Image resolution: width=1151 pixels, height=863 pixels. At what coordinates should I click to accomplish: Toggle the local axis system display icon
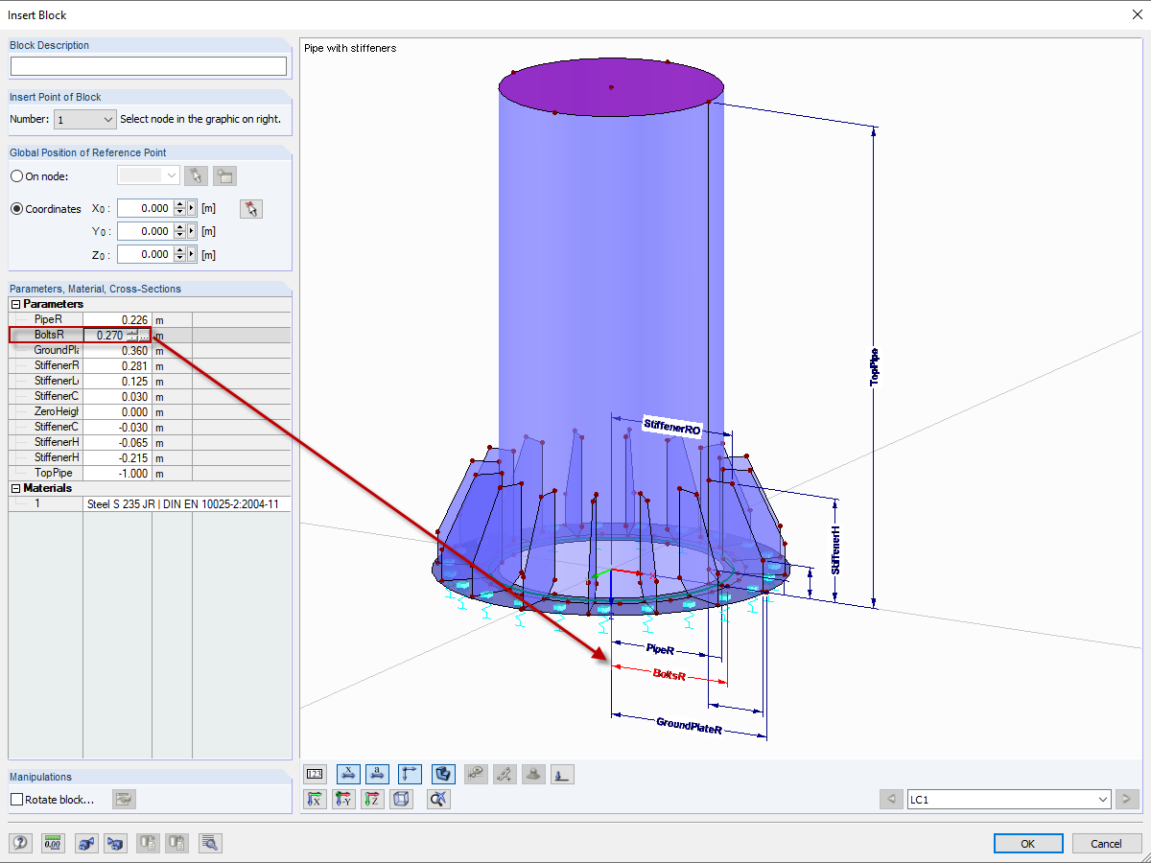411,774
